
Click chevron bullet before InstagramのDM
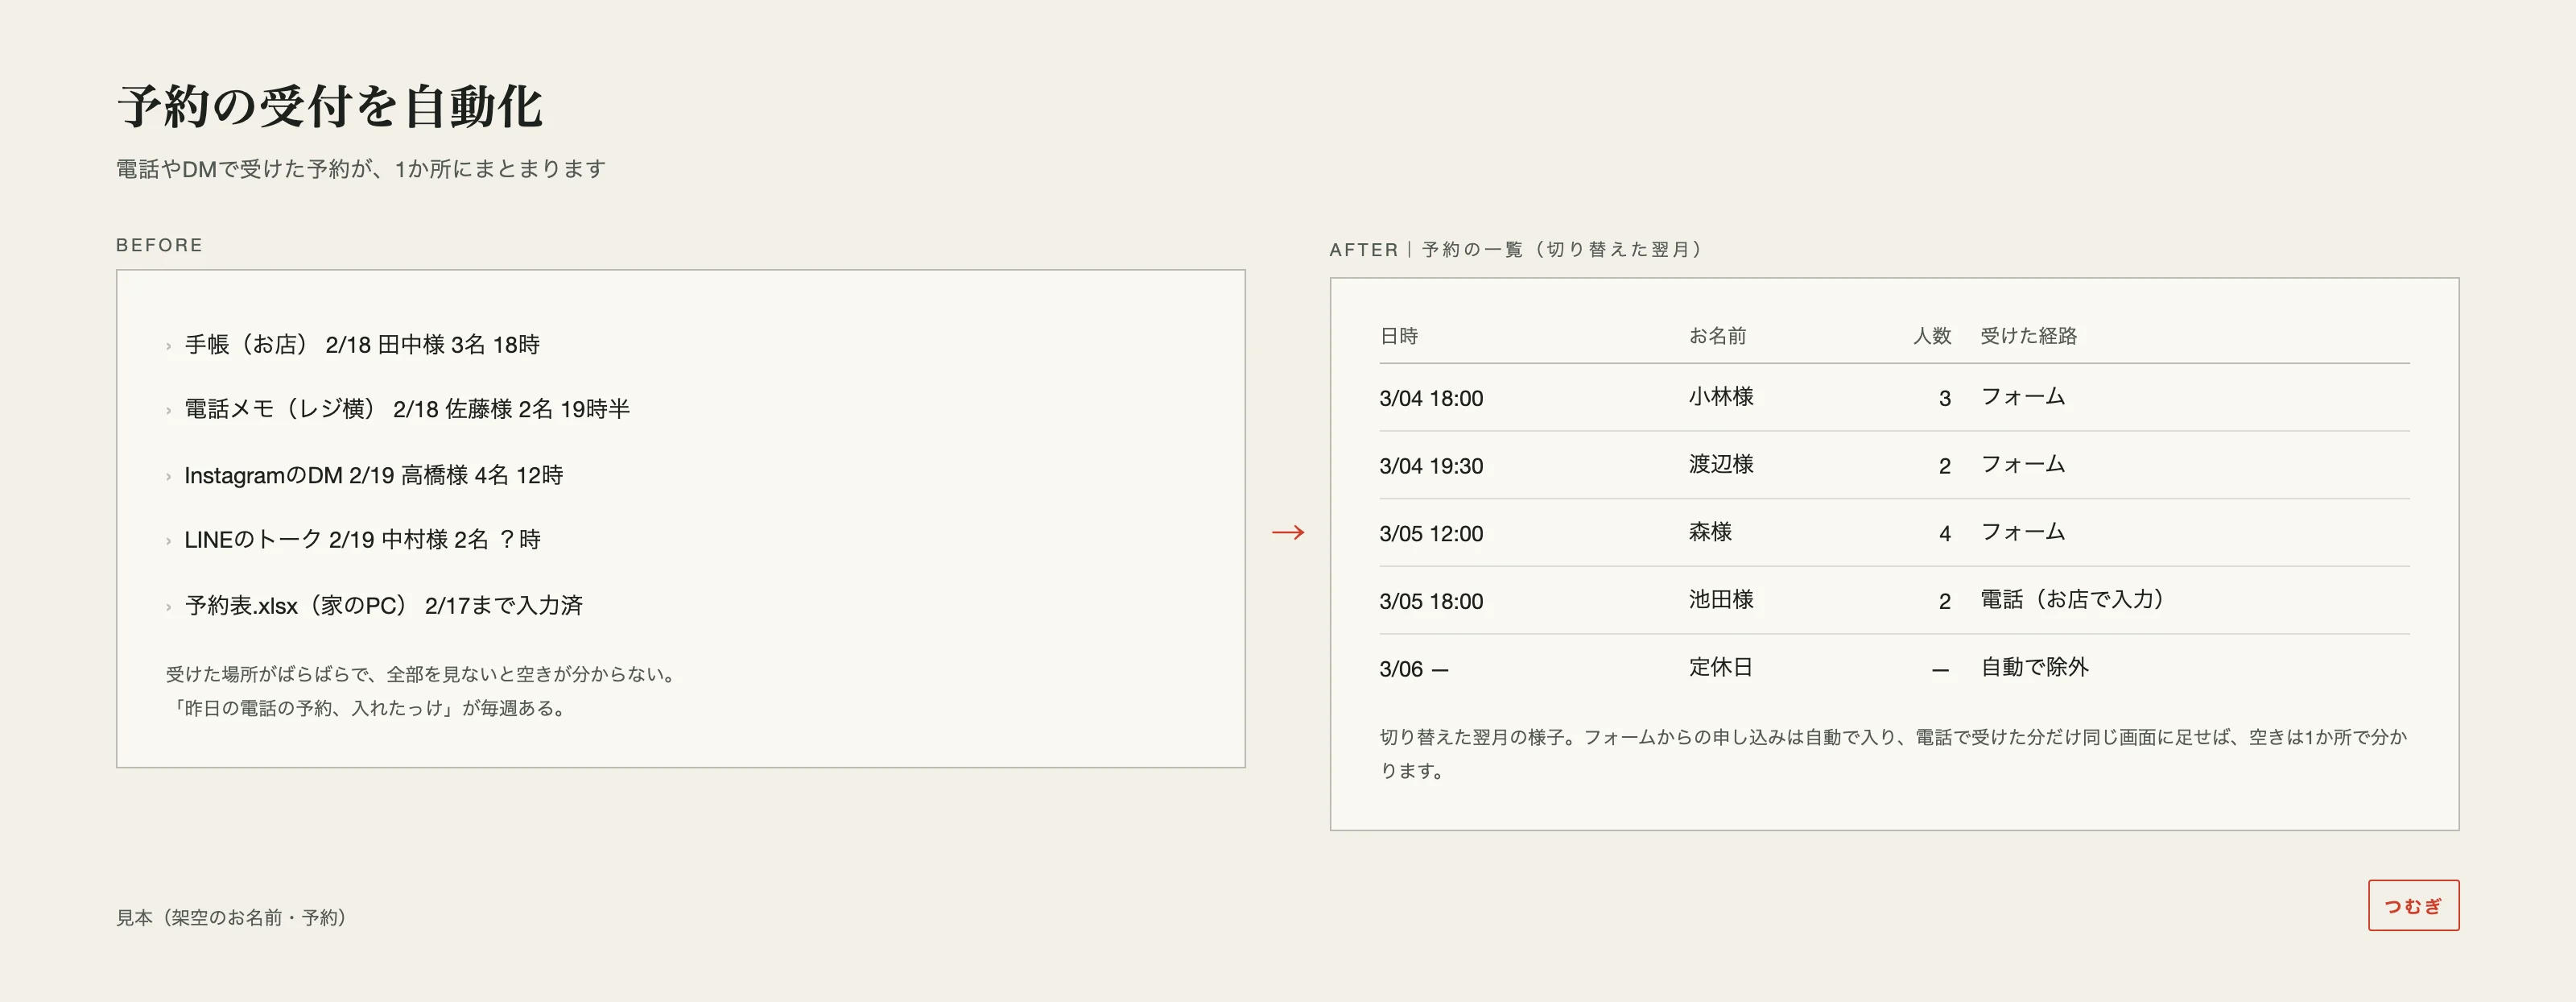[x=168, y=477]
